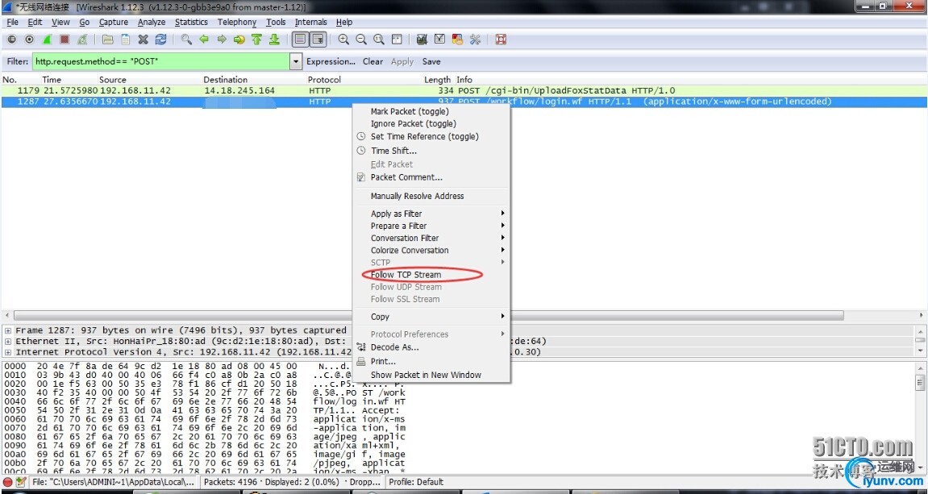Click Profile: Default in status bar
The height and width of the screenshot is (494, 928).
[x=416, y=482]
